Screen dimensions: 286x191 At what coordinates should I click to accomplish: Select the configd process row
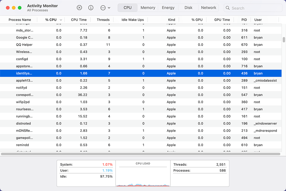(22, 59)
